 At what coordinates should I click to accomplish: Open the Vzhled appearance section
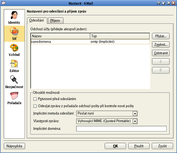tap(14, 50)
